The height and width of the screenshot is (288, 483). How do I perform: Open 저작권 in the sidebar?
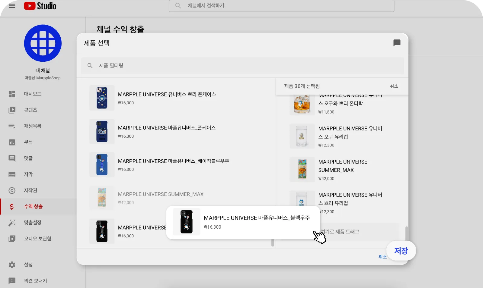(x=30, y=190)
